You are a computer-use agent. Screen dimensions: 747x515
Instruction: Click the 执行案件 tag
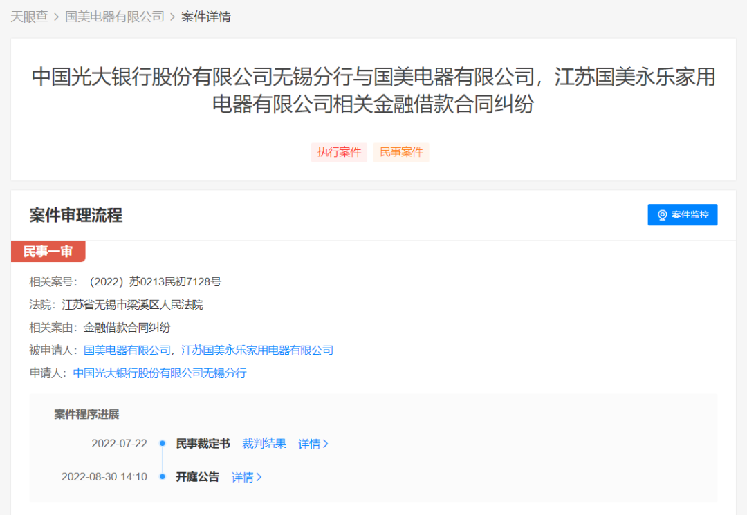[x=339, y=152]
